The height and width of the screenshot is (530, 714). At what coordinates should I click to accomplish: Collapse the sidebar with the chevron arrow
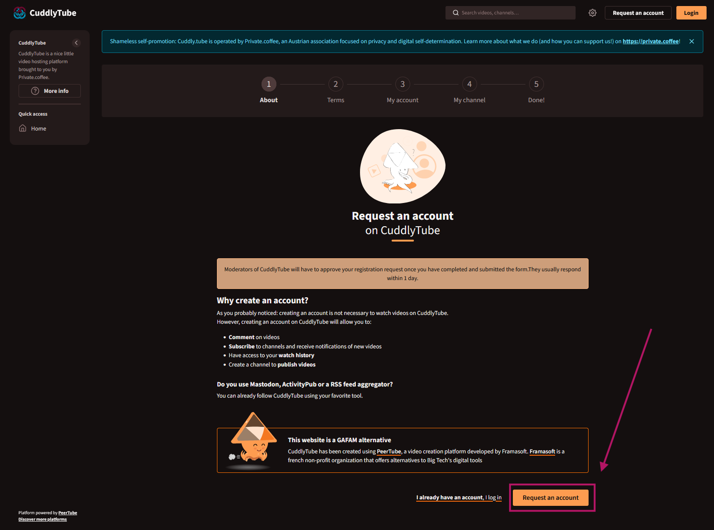coord(77,43)
